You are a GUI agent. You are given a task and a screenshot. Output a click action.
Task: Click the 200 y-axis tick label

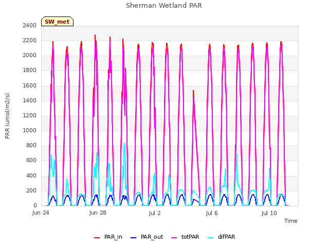(31, 190)
